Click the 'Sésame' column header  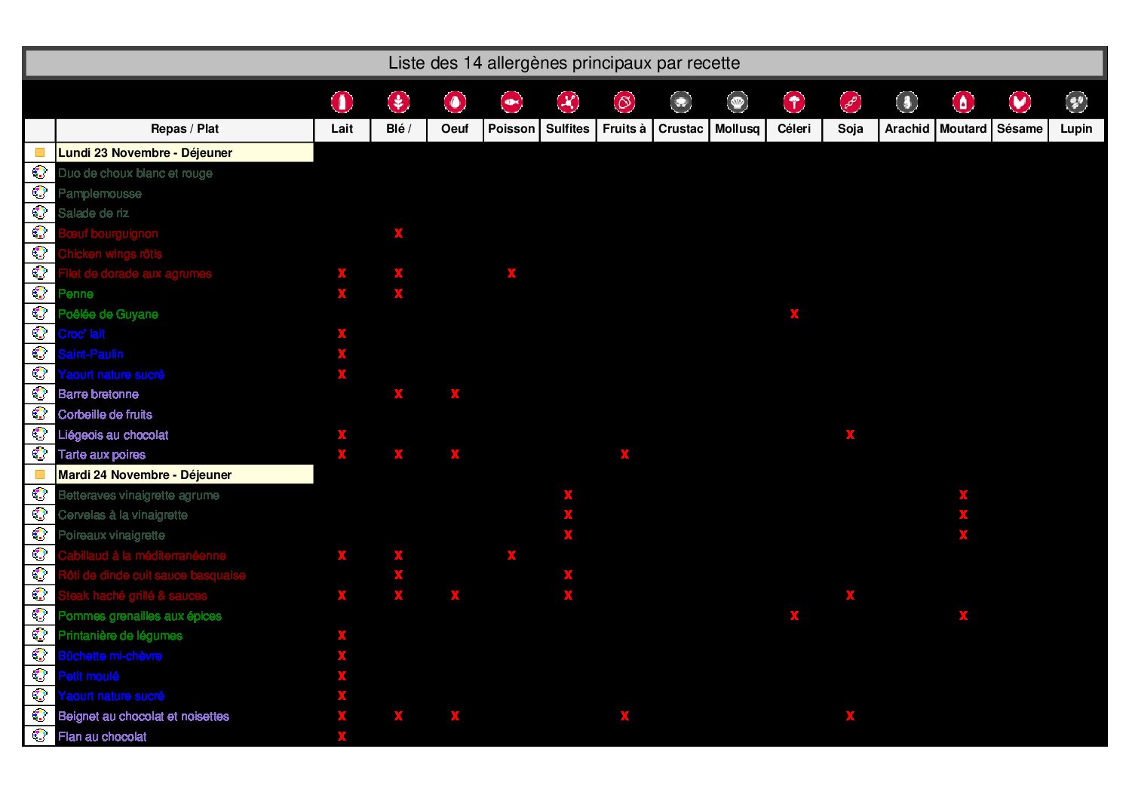coord(1020,129)
